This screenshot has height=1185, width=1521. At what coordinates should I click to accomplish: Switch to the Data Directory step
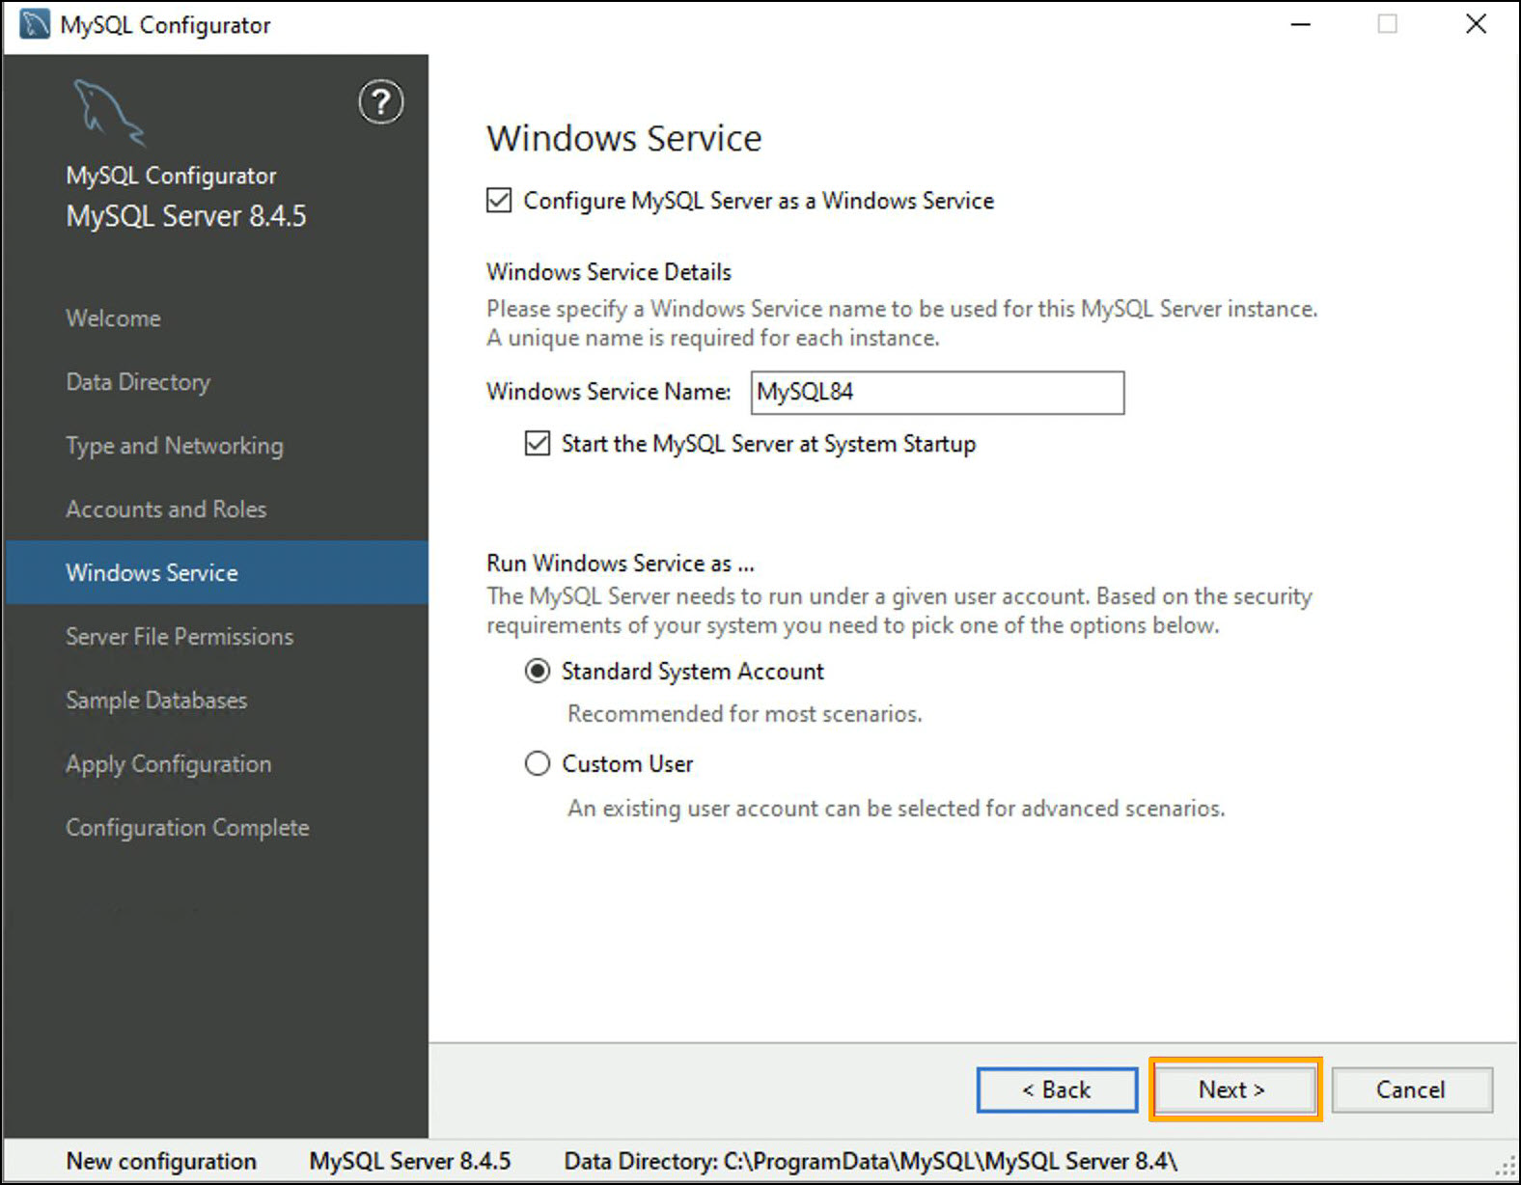tap(138, 382)
